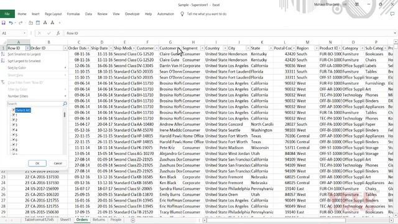
Task: Uncheck value 6 in the filter list
Action: point(14,139)
